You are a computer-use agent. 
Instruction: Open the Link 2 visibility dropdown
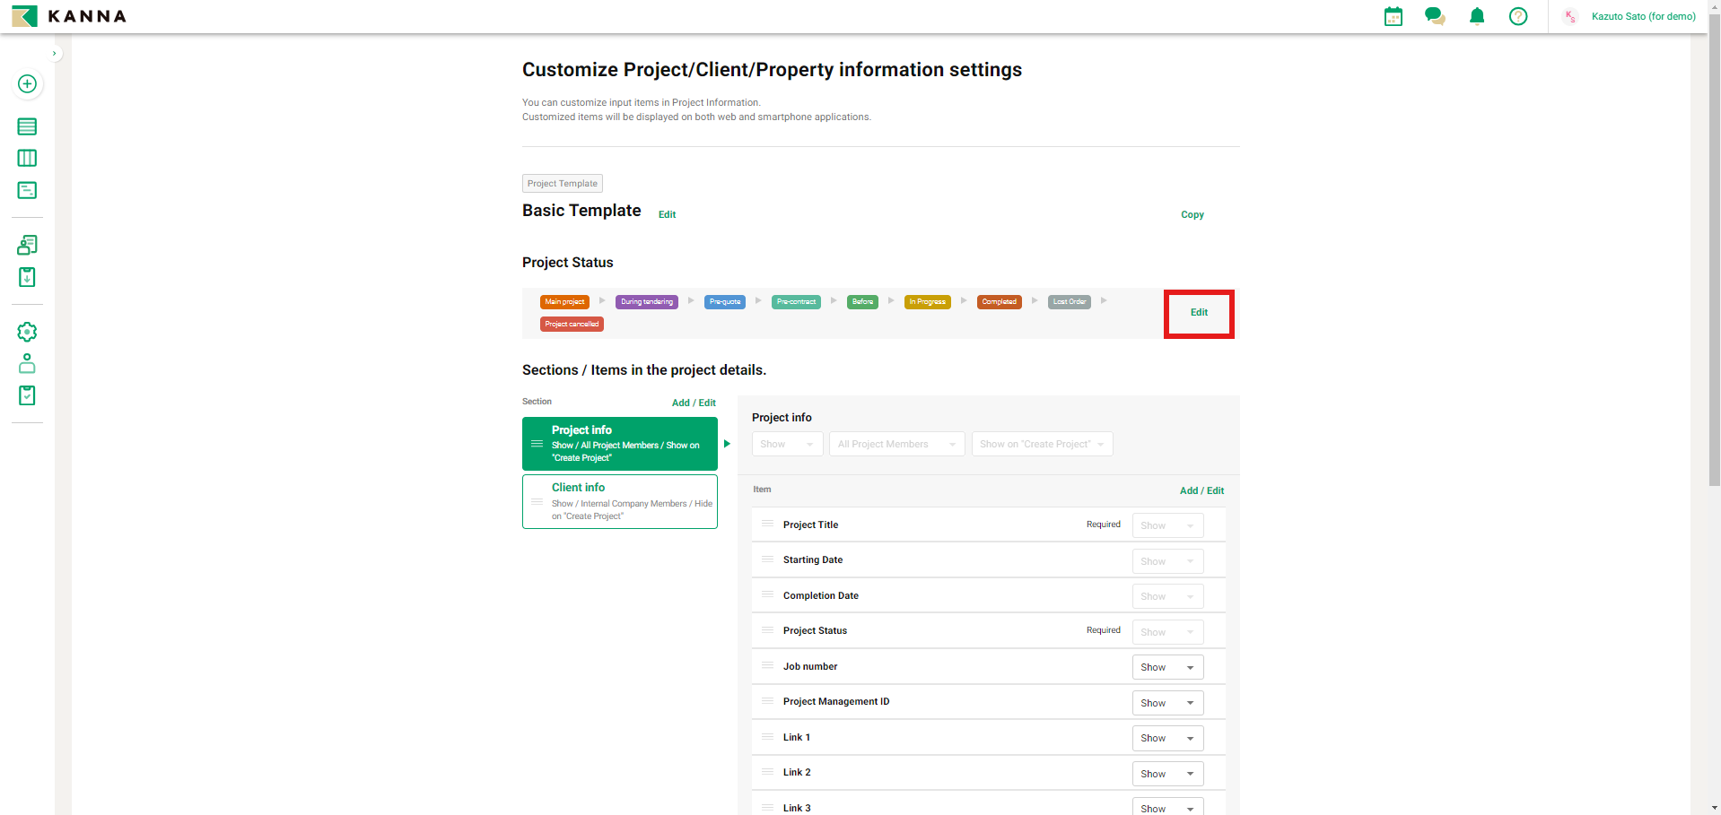point(1166,774)
